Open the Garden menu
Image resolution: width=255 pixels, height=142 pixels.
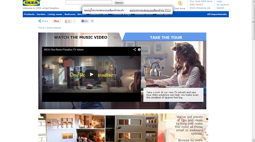[41, 14]
